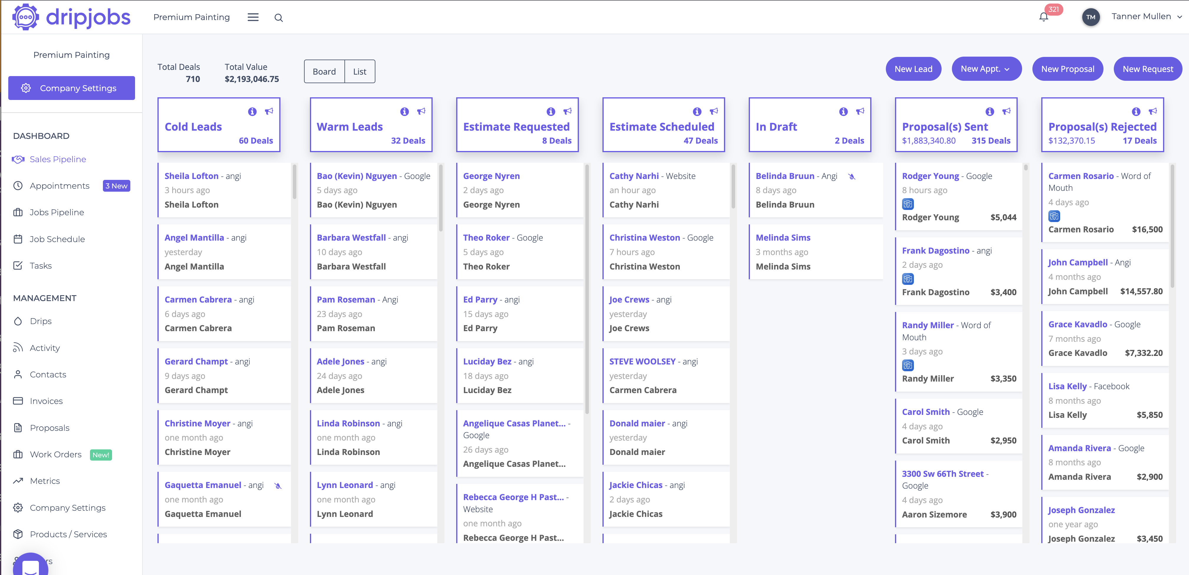Open Cathy Narhi deal link
Viewport: 1189px width, 575px height.
coord(634,176)
